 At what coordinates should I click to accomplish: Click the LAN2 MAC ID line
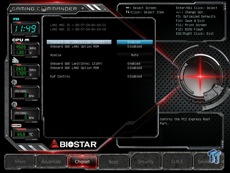(78, 29)
